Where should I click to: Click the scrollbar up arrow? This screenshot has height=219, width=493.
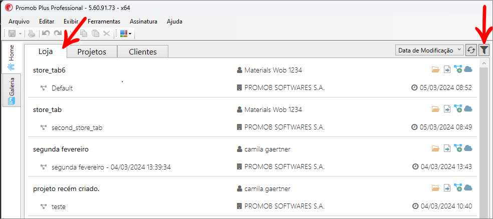(x=483, y=63)
